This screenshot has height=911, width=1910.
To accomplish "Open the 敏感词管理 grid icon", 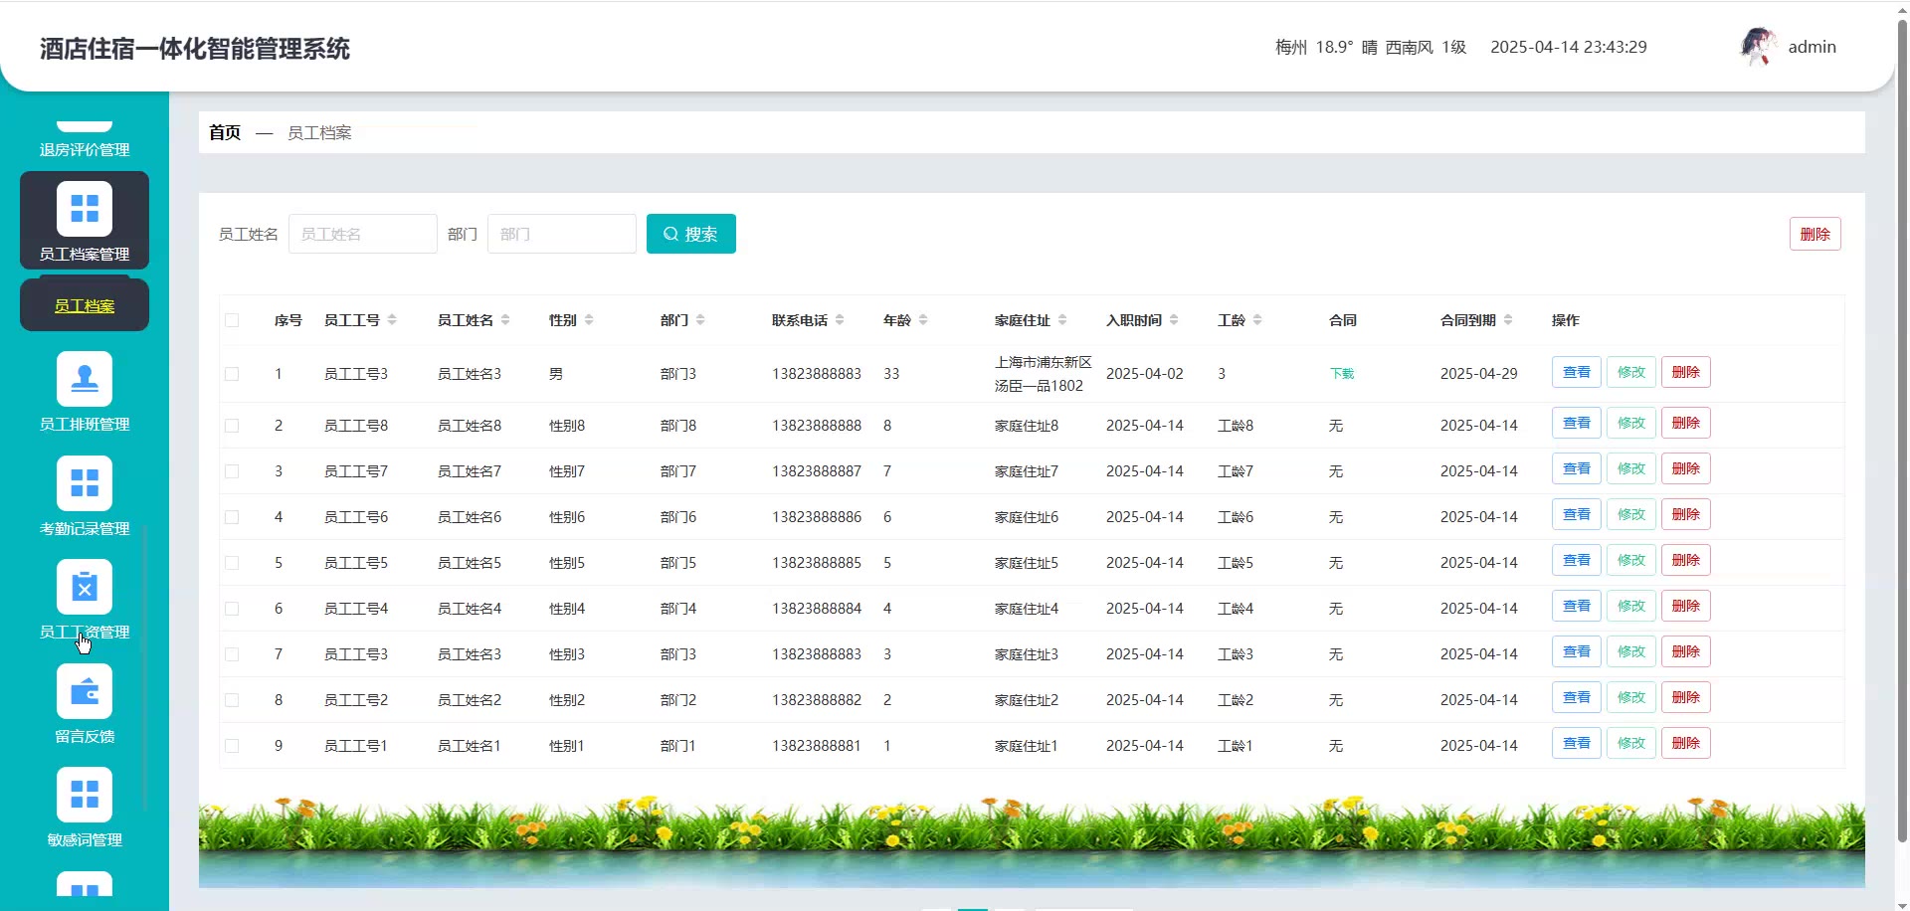I will (85, 795).
